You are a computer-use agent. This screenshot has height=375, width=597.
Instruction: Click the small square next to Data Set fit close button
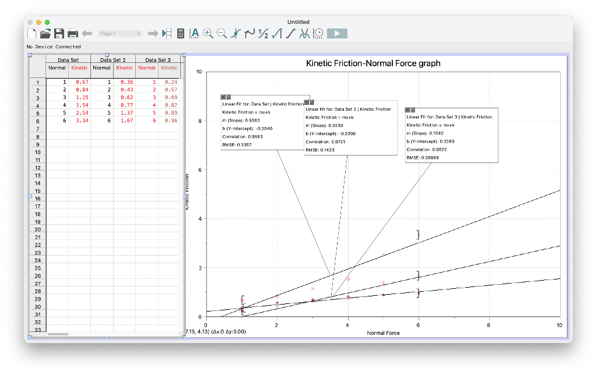pos(229,97)
